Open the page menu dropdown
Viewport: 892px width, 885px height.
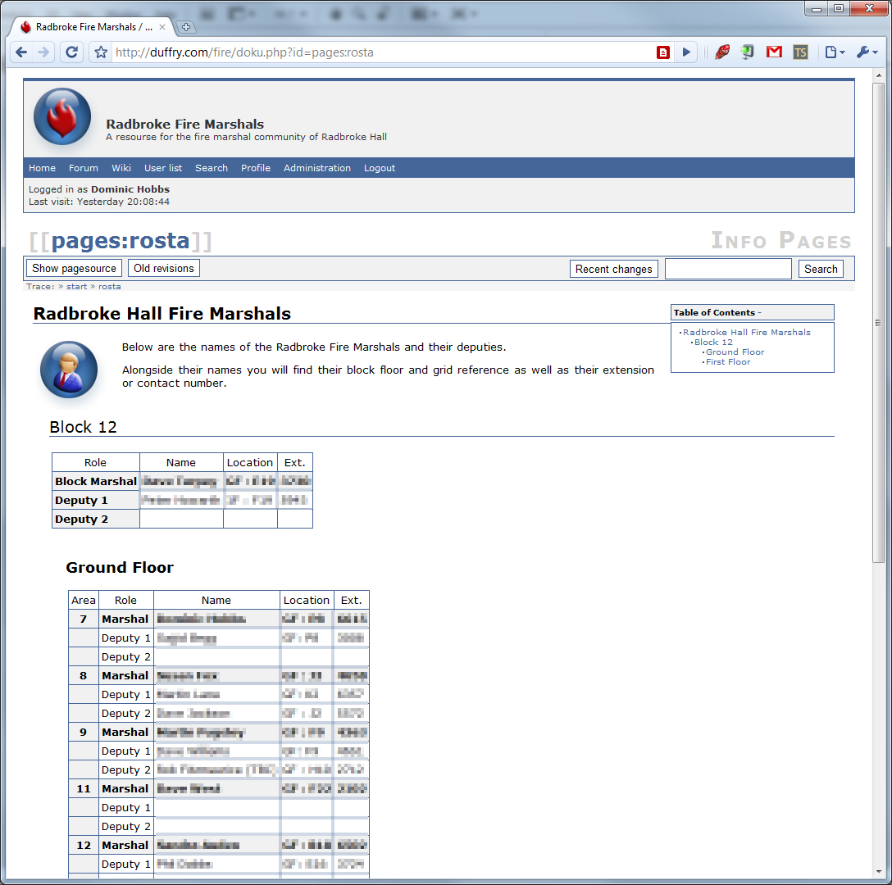click(835, 52)
